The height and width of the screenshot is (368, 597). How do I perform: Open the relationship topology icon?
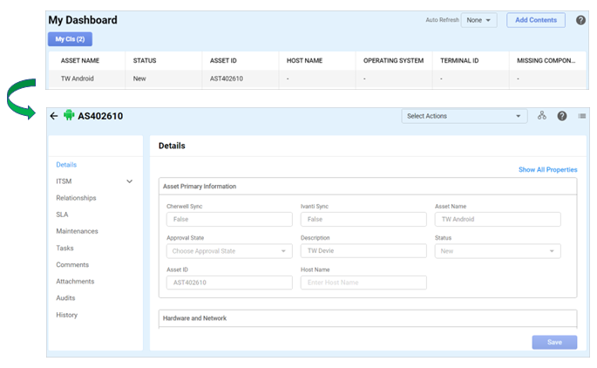point(541,116)
